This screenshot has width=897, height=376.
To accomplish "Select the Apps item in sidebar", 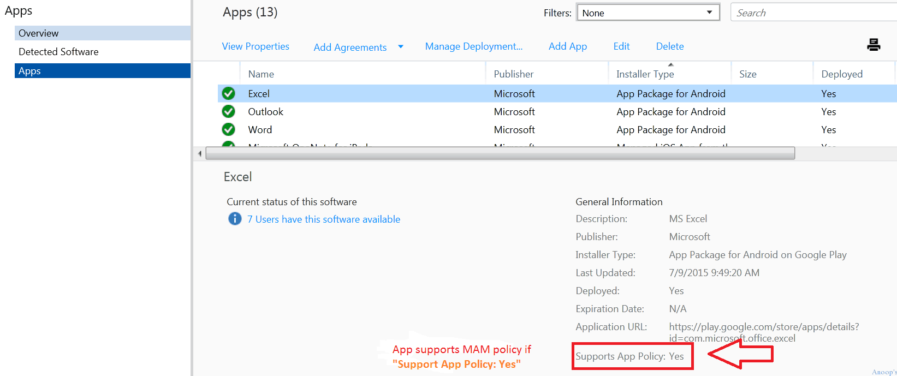I will 103,71.
